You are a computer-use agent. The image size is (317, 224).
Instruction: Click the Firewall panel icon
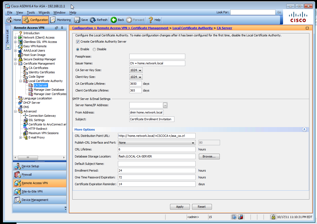pyautogui.click(x=17, y=175)
